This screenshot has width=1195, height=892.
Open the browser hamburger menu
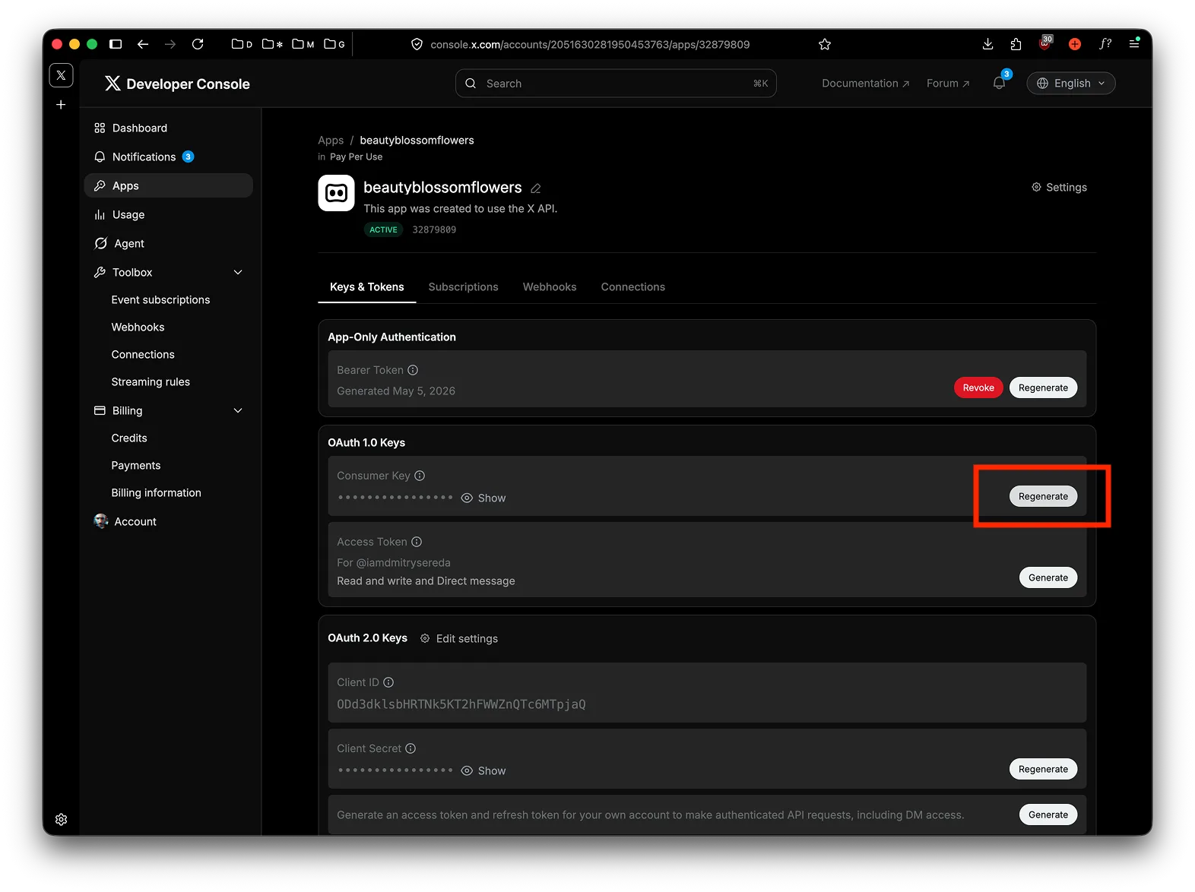[1134, 43]
